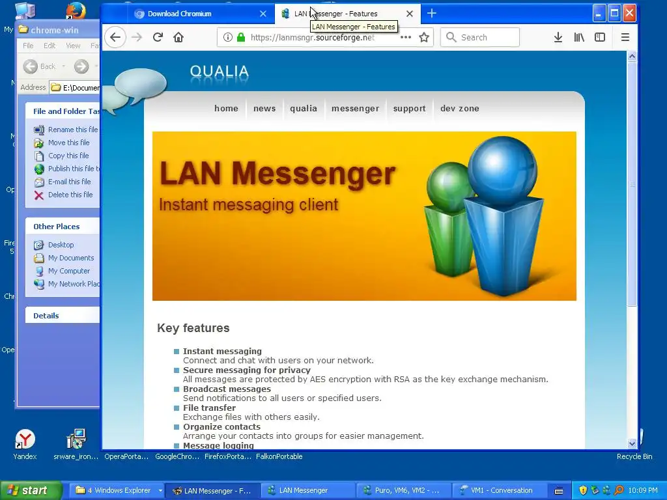Select Move this file in Explorer tasks
The width and height of the screenshot is (667, 500).
click(x=69, y=143)
